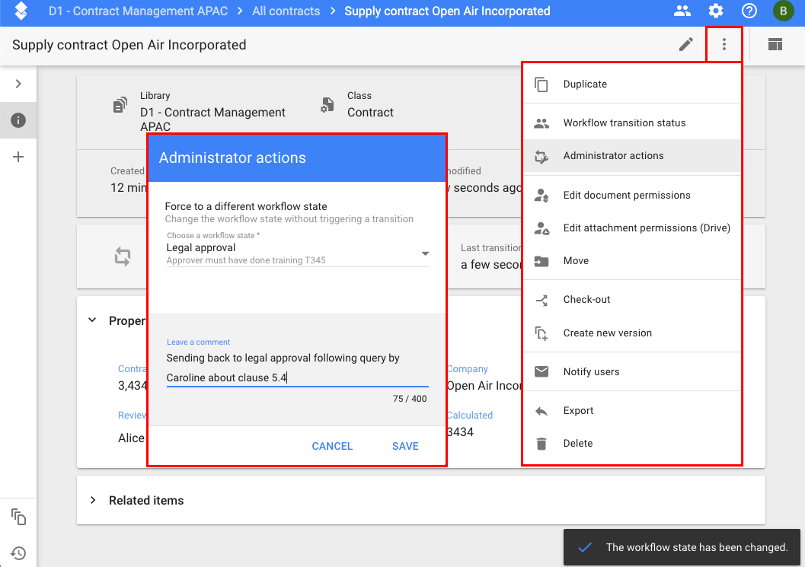Image resolution: width=805 pixels, height=567 pixels.
Task: Select the Check-out menu entry
Action: 631,300
